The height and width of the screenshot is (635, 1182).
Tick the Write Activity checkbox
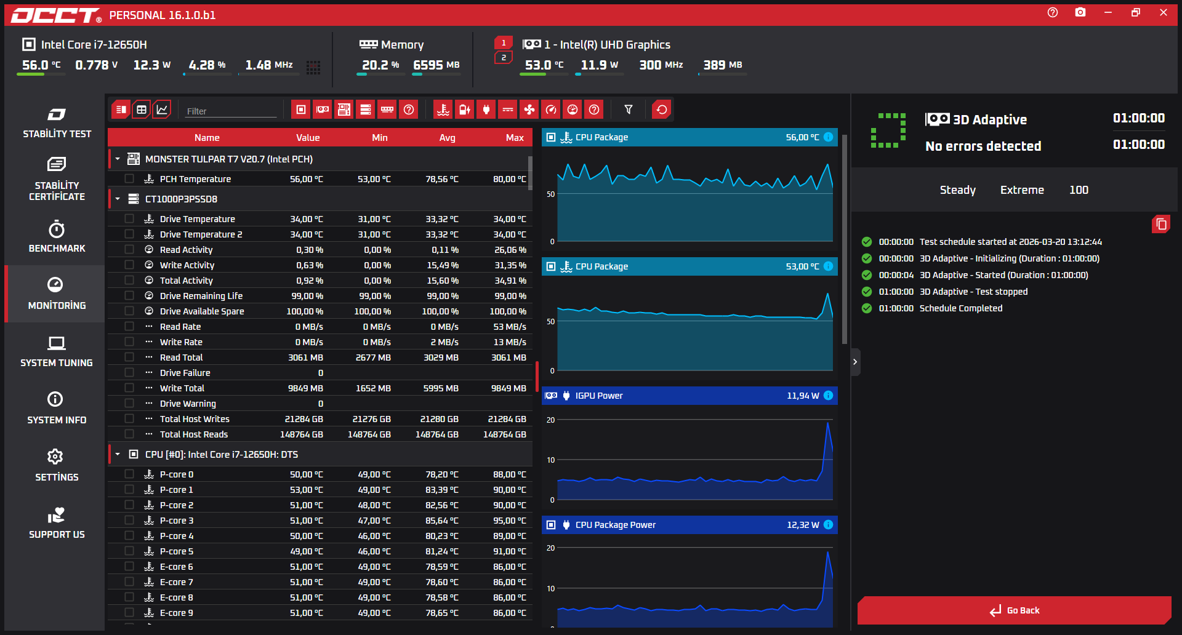pyautogui.click(x=129, y=265)
